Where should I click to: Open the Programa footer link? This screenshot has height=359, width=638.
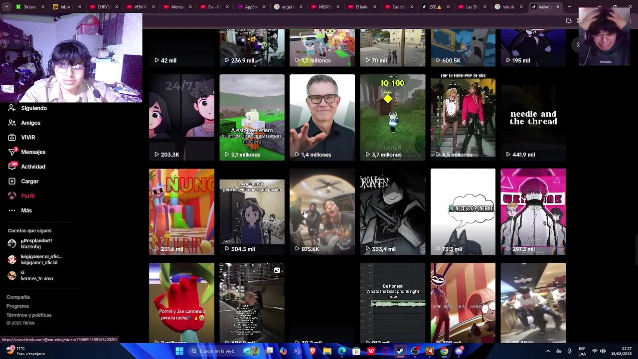(17, 306)
